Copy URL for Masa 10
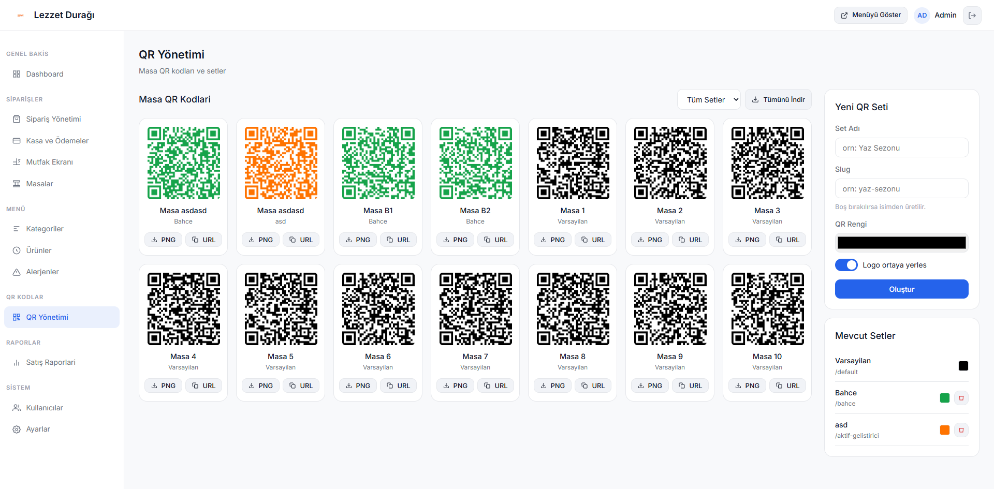This screenshot has height=489, width=994. tap(787, 386)
